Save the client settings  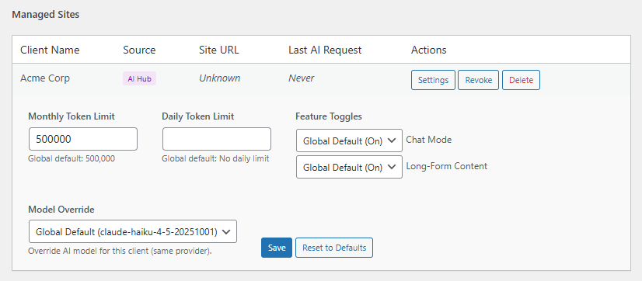coord(277,248)
